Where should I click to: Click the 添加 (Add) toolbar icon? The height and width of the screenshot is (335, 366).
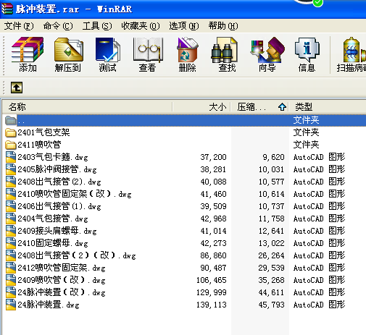pyautogui.click(x=28, y=49)
